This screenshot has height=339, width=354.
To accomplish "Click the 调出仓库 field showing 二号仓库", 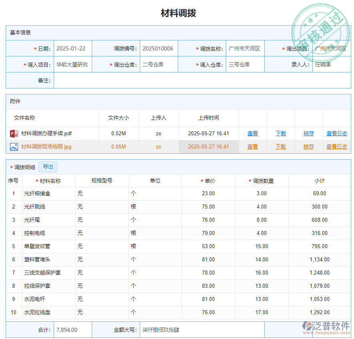I will pos(159,64).
